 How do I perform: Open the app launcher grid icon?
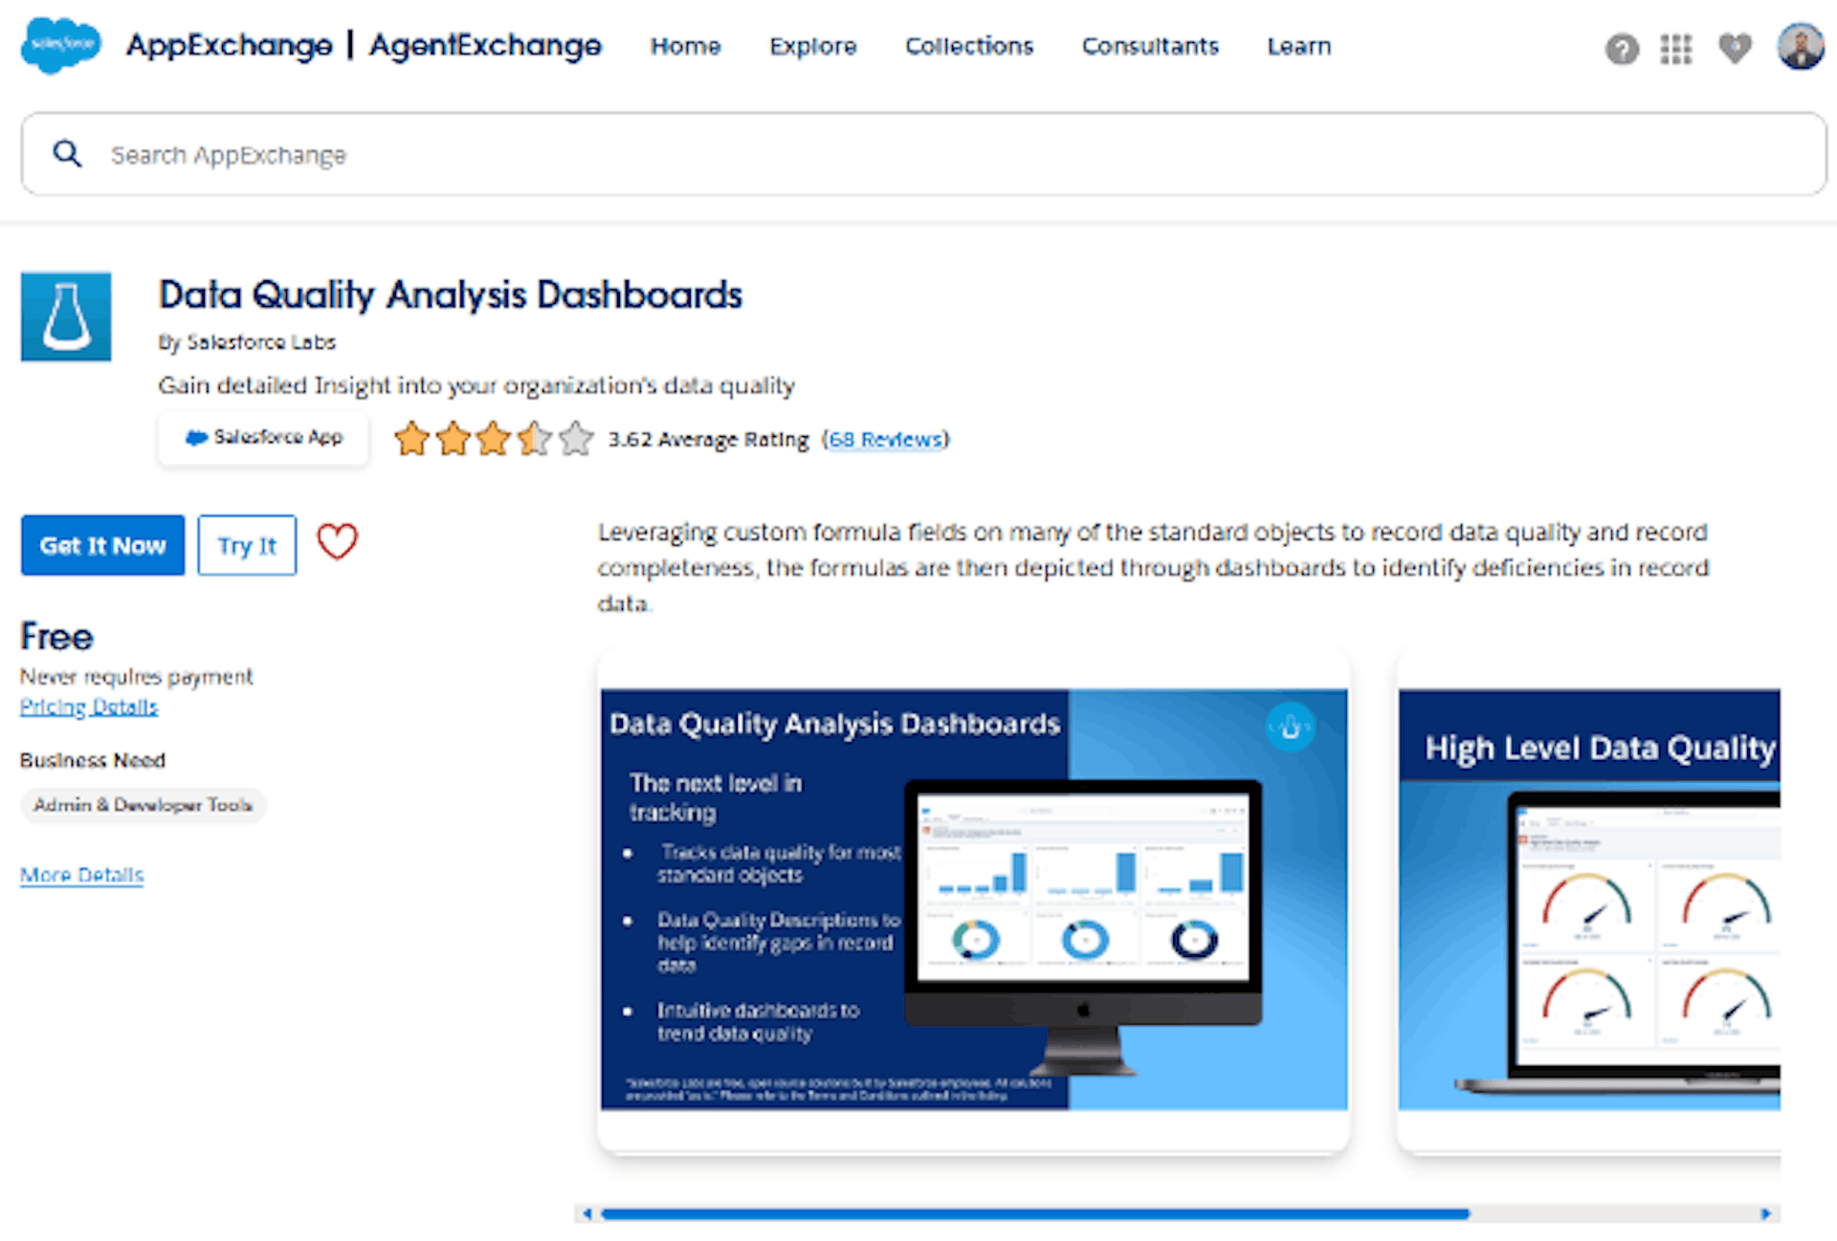1676,48
